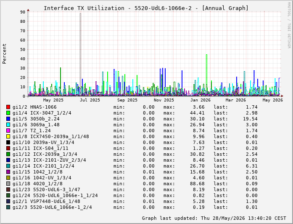Click the May 2026 x-axis label
Viewport: 293px width, 224px height.
pos(273,100)
